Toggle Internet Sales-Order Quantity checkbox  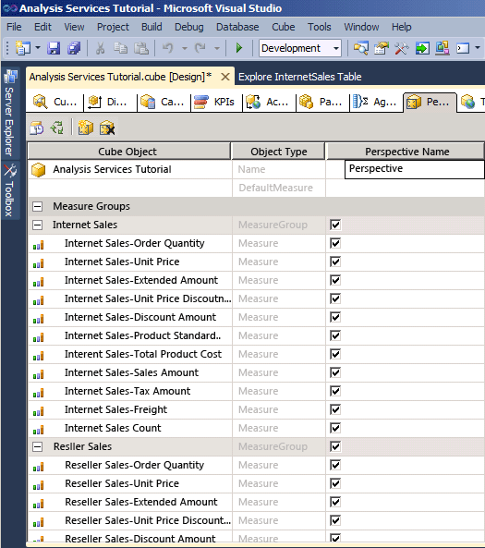(x=335, y=243)
